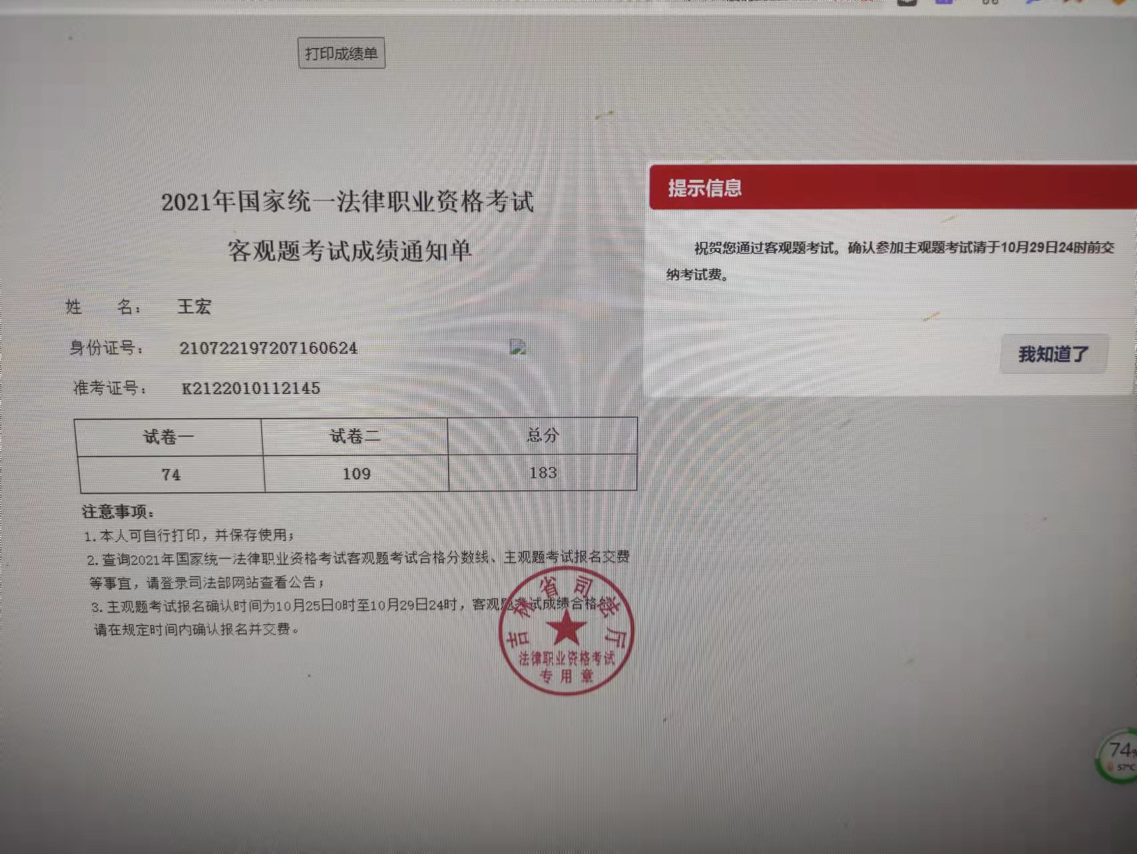
Task: Click the 注意事项 heading
Action: click(118, 512)
